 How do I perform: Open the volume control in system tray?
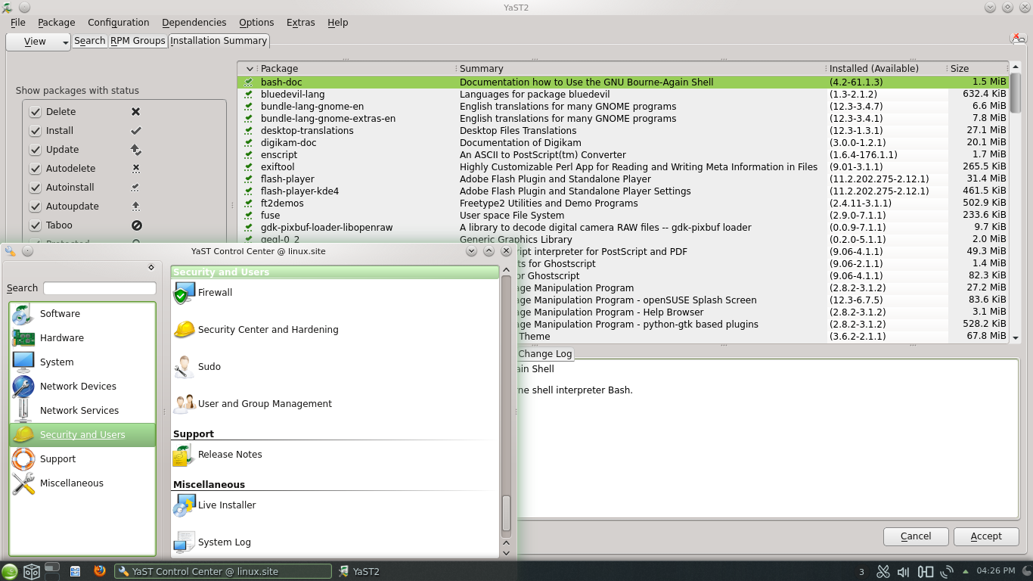click(x=903, y=572)
